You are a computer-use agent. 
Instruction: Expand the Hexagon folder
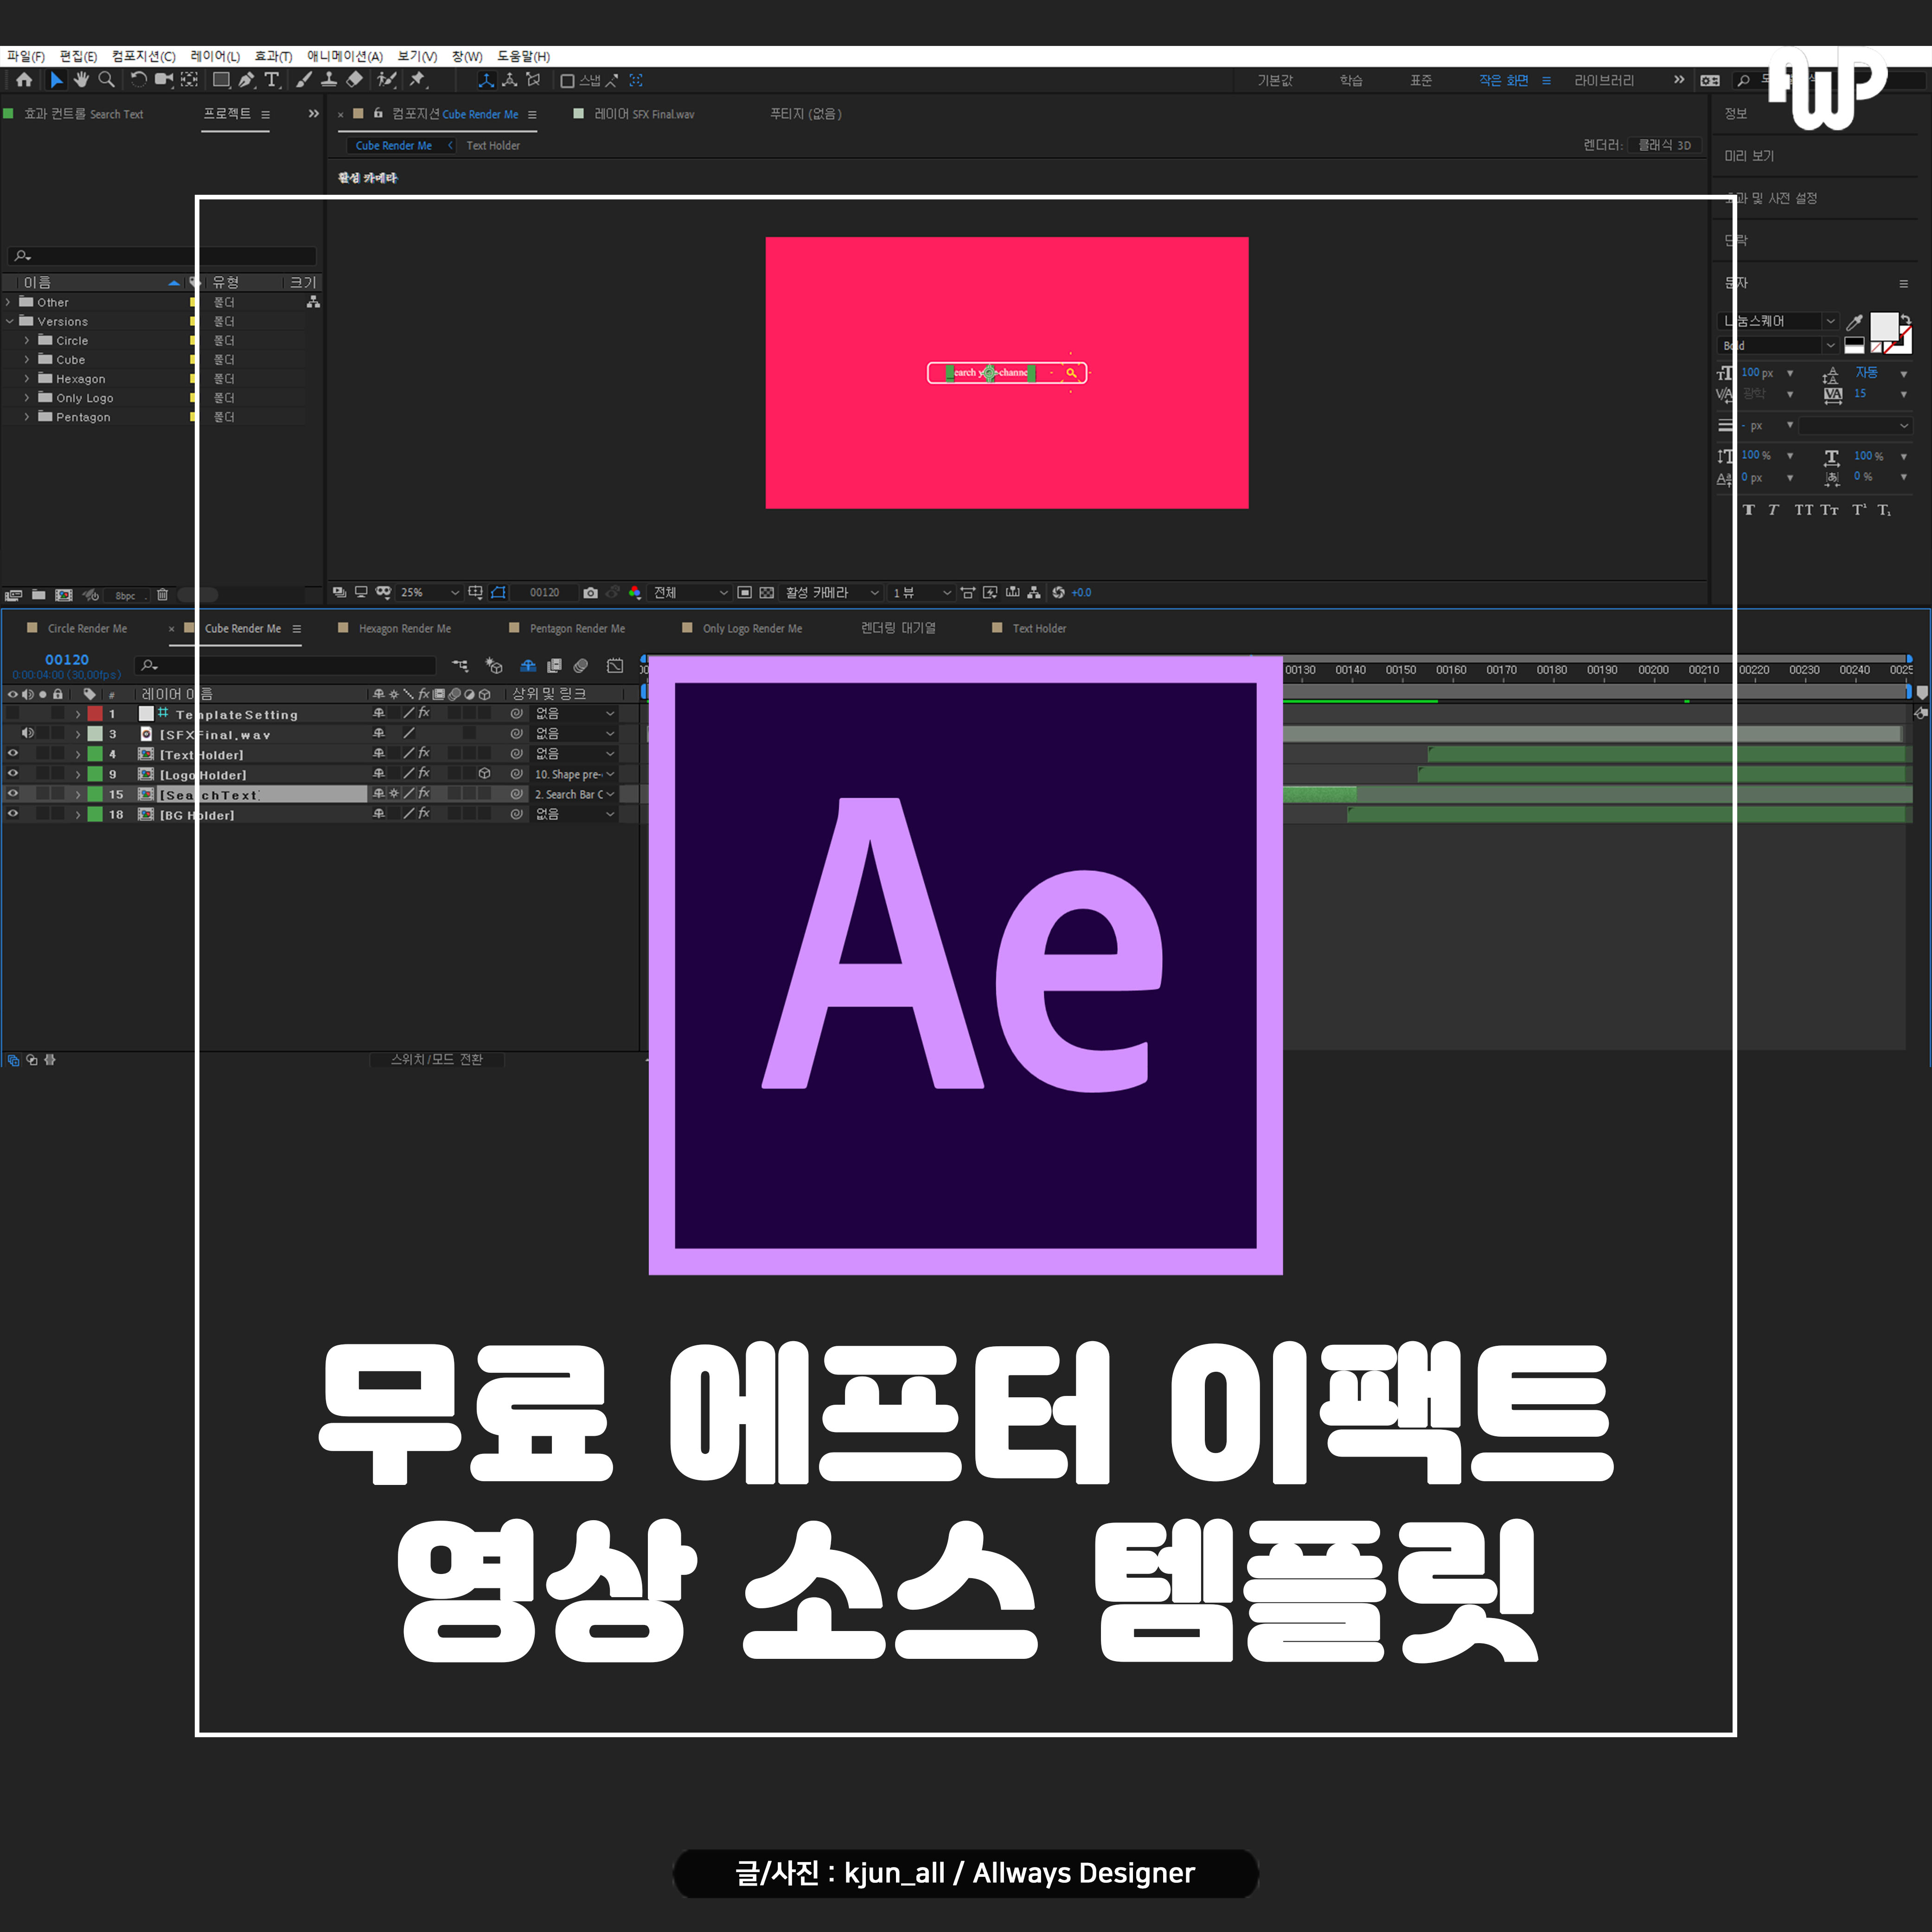click(x=27, y=379)
